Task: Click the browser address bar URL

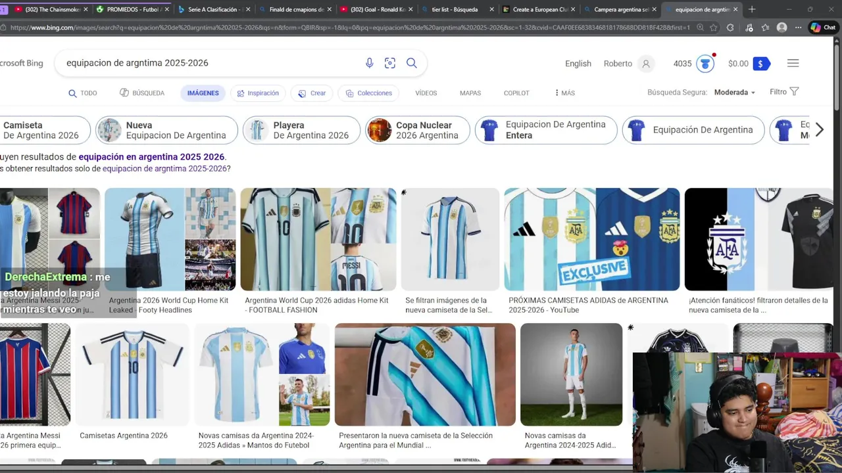Action: [x=350, y=28]
